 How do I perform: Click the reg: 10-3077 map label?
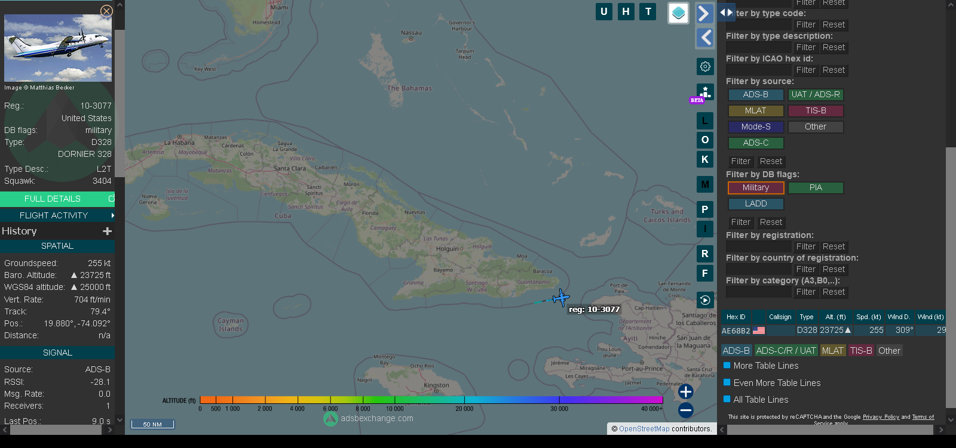tap(594, 309)
